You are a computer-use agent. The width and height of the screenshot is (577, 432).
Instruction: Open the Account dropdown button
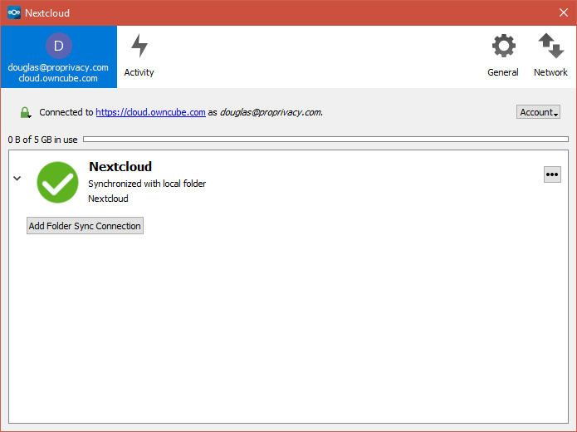pyautogui.click(x=538, y=112)
